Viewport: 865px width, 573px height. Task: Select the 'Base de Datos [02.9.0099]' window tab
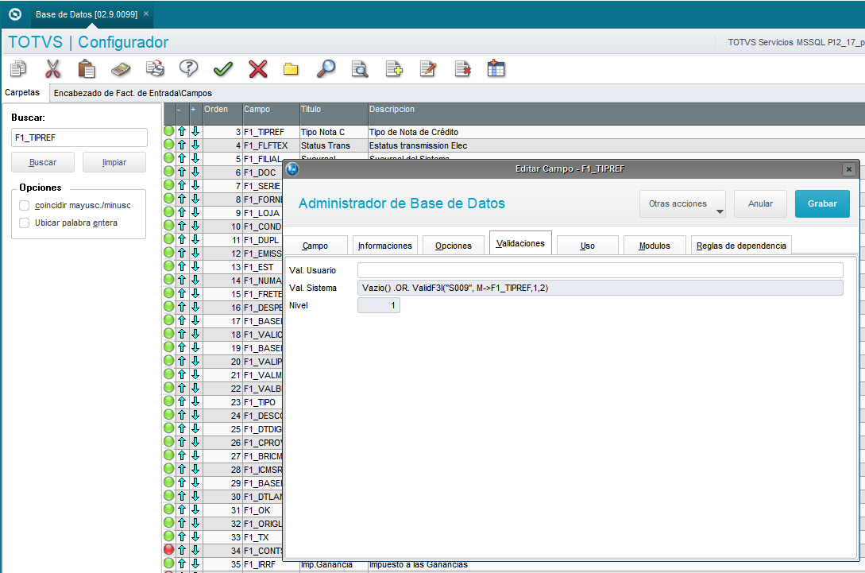pos(87,14)
